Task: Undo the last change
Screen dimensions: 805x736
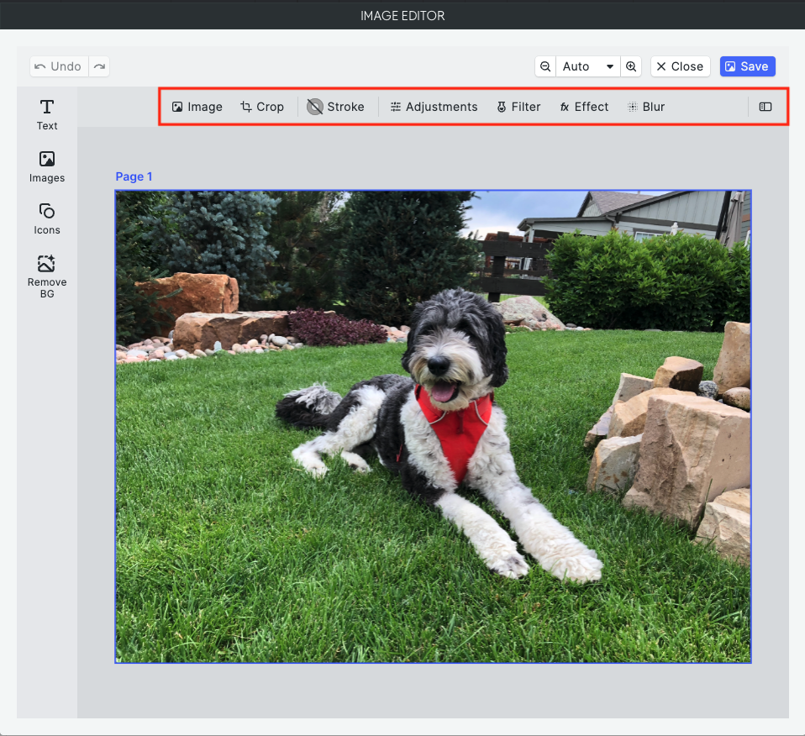Action: [58, 66]
